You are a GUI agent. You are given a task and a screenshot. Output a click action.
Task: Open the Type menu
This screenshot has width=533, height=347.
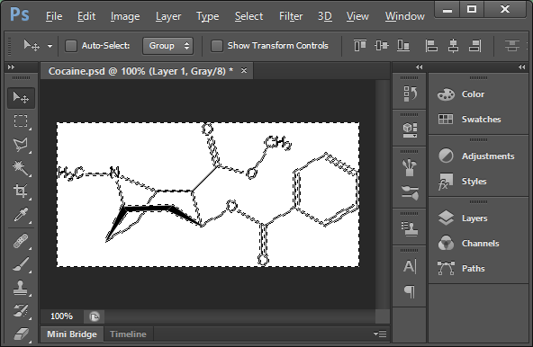point(207,16)
